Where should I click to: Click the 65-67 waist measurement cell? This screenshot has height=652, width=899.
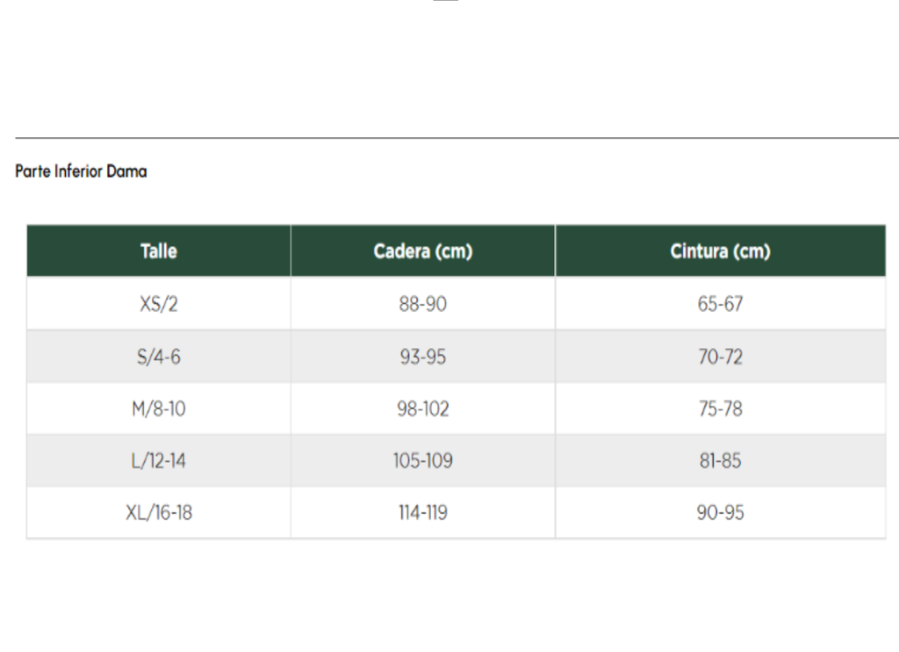point(720,304)
